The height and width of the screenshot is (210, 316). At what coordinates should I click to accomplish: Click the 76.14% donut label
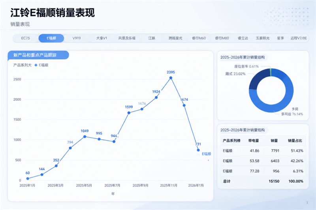coord(292,114)
